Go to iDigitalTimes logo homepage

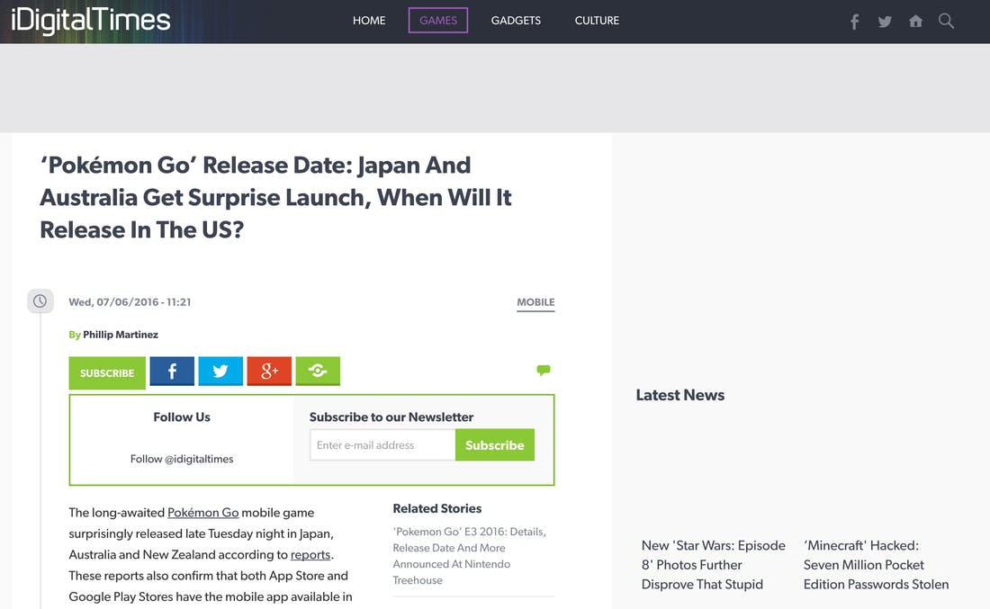point(91,21)
